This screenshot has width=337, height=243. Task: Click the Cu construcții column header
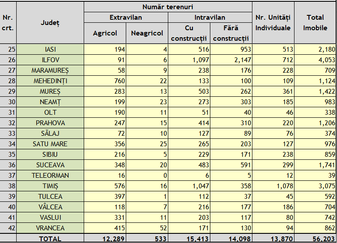pos(189,33)
